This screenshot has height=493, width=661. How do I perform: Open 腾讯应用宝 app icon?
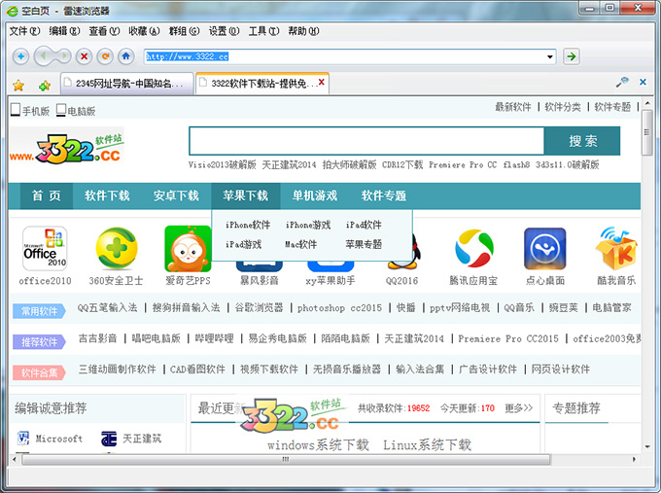click(473, 248)
